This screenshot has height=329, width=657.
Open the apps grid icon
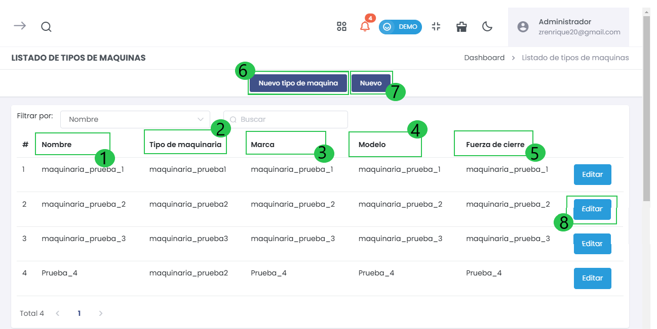341,27
